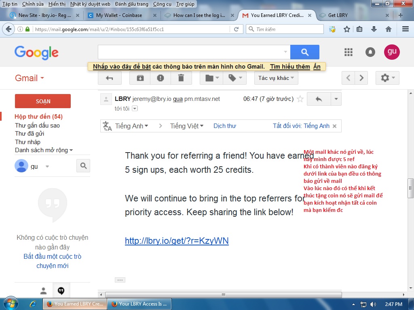Open the 'Chỉnh sửa' menu

click(33, 4)
